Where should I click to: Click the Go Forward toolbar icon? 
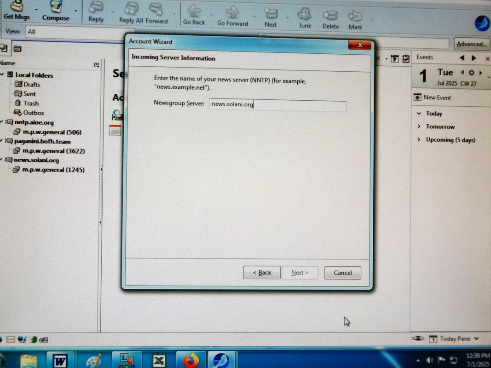(x=232, y=16)
